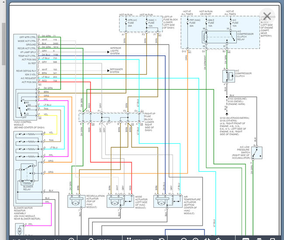The image size is (284, 240).
Task: Click the IGN 3 VOL pin label
Action: click(x=31, y=74)
